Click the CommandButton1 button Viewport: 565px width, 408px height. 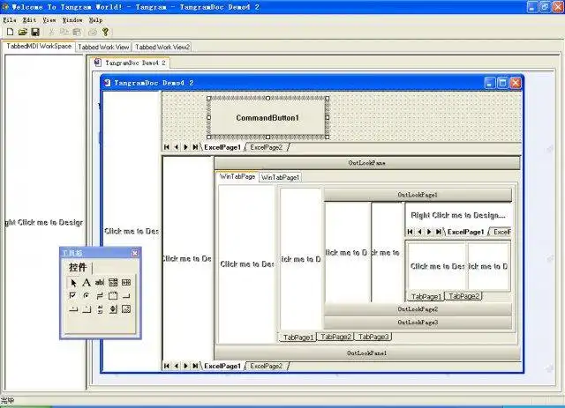(x=267, y=118)
